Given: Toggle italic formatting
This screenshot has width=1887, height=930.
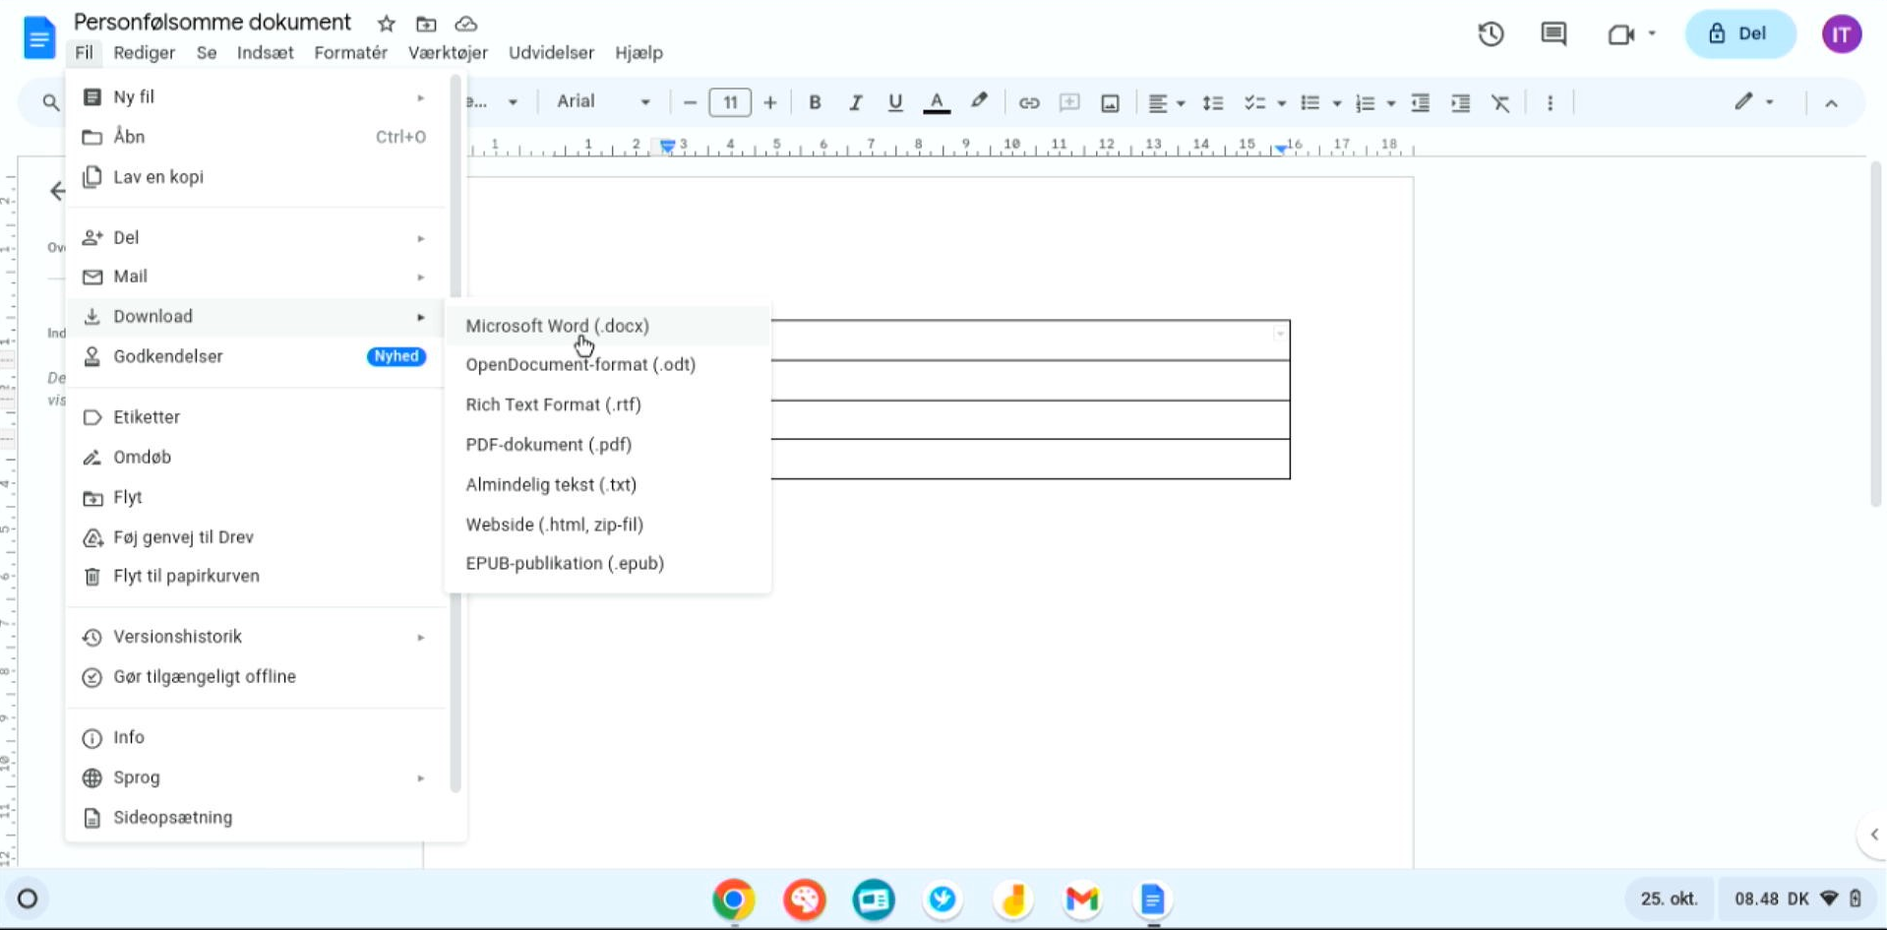Looking at the screenshot, I should [855, 102].
